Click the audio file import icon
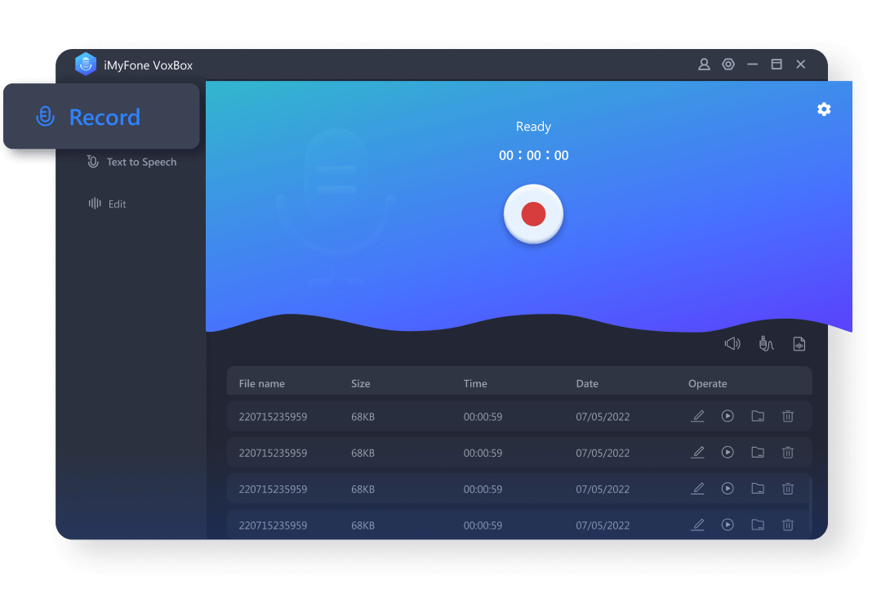Viewport: 890px width, 590px height. pos(799,344)
